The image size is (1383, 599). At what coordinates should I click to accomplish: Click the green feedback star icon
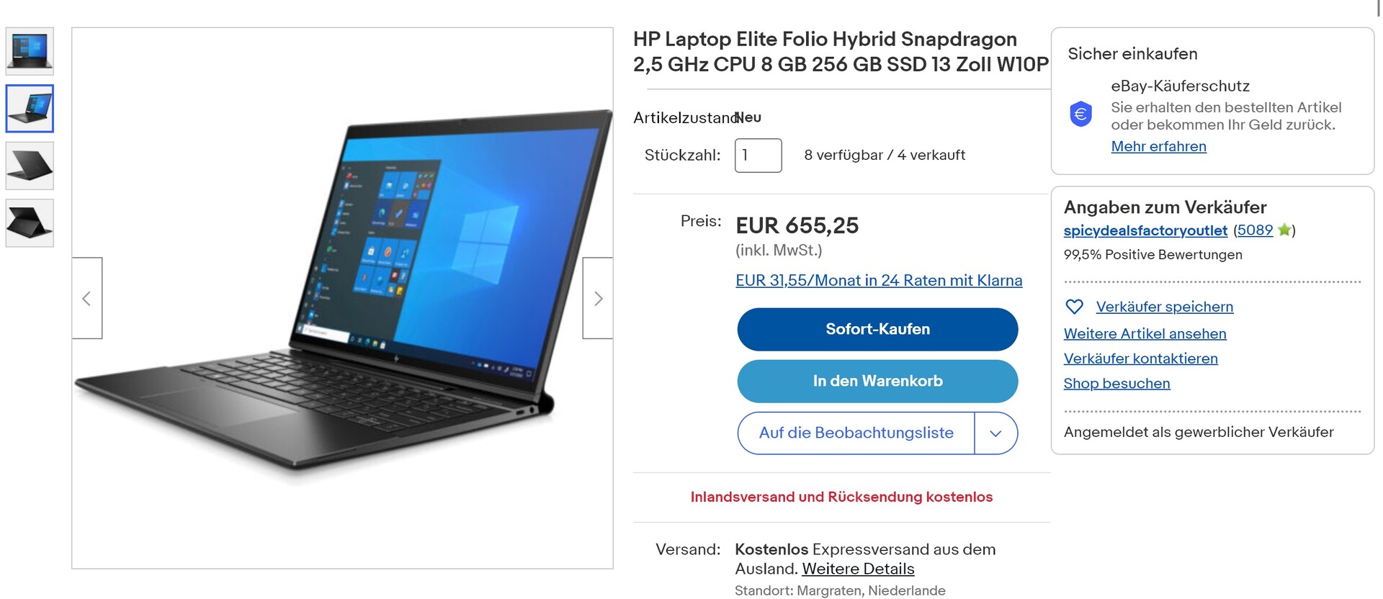click(1284, 230)
